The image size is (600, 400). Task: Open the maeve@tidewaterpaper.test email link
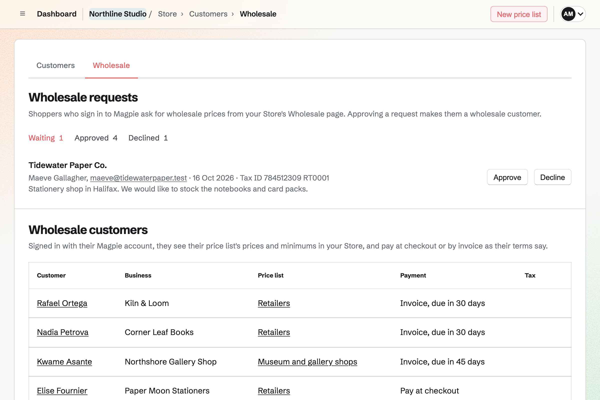click(138, 178)
